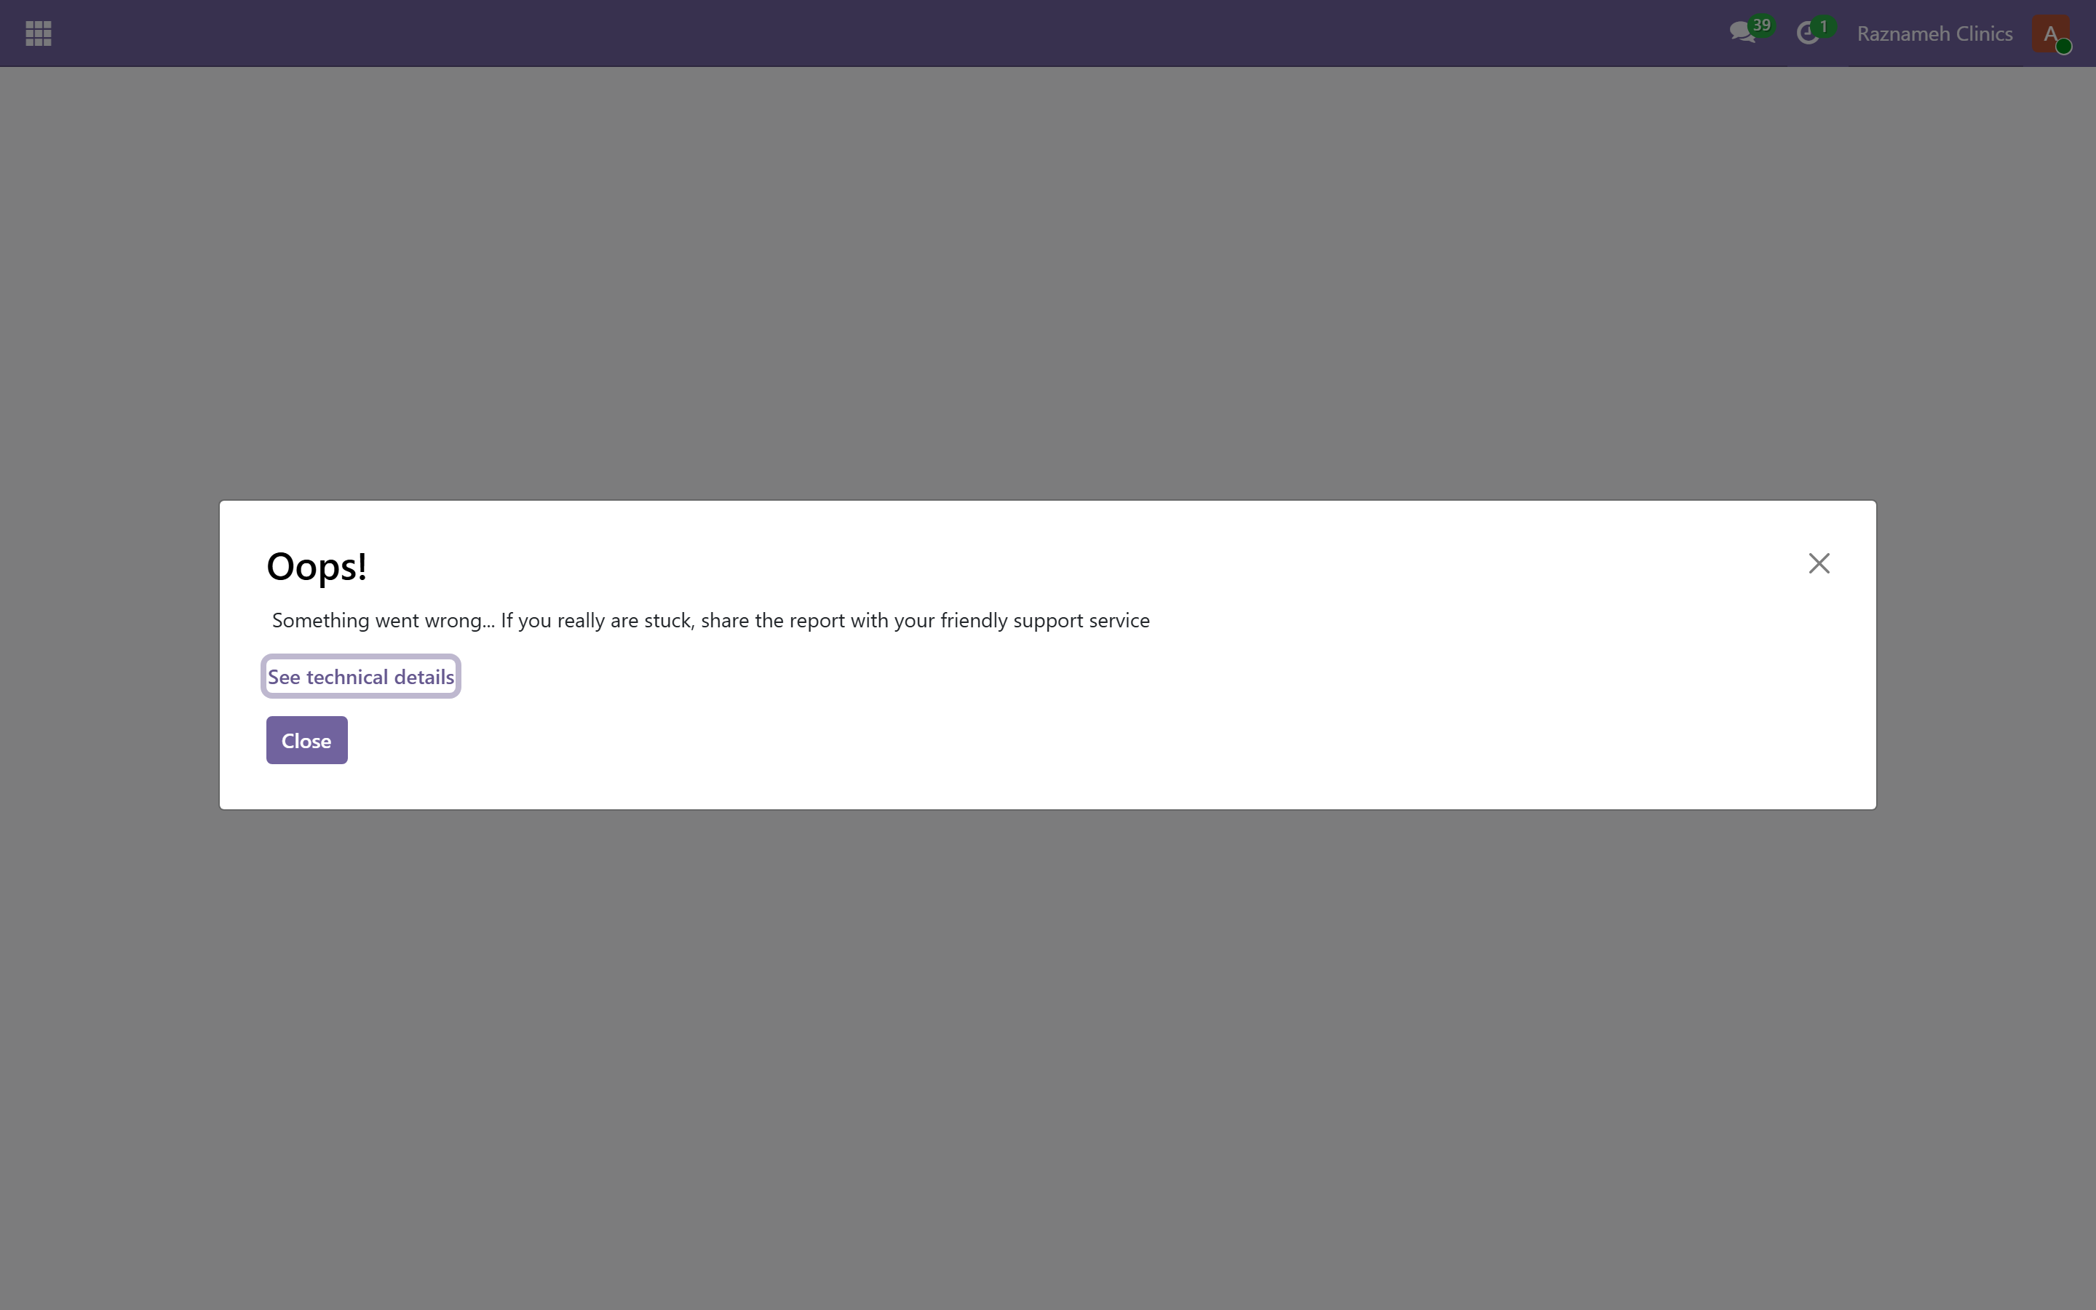Click the green online status dot
The image size is (2096, 1310).
tap(2064, 47)
